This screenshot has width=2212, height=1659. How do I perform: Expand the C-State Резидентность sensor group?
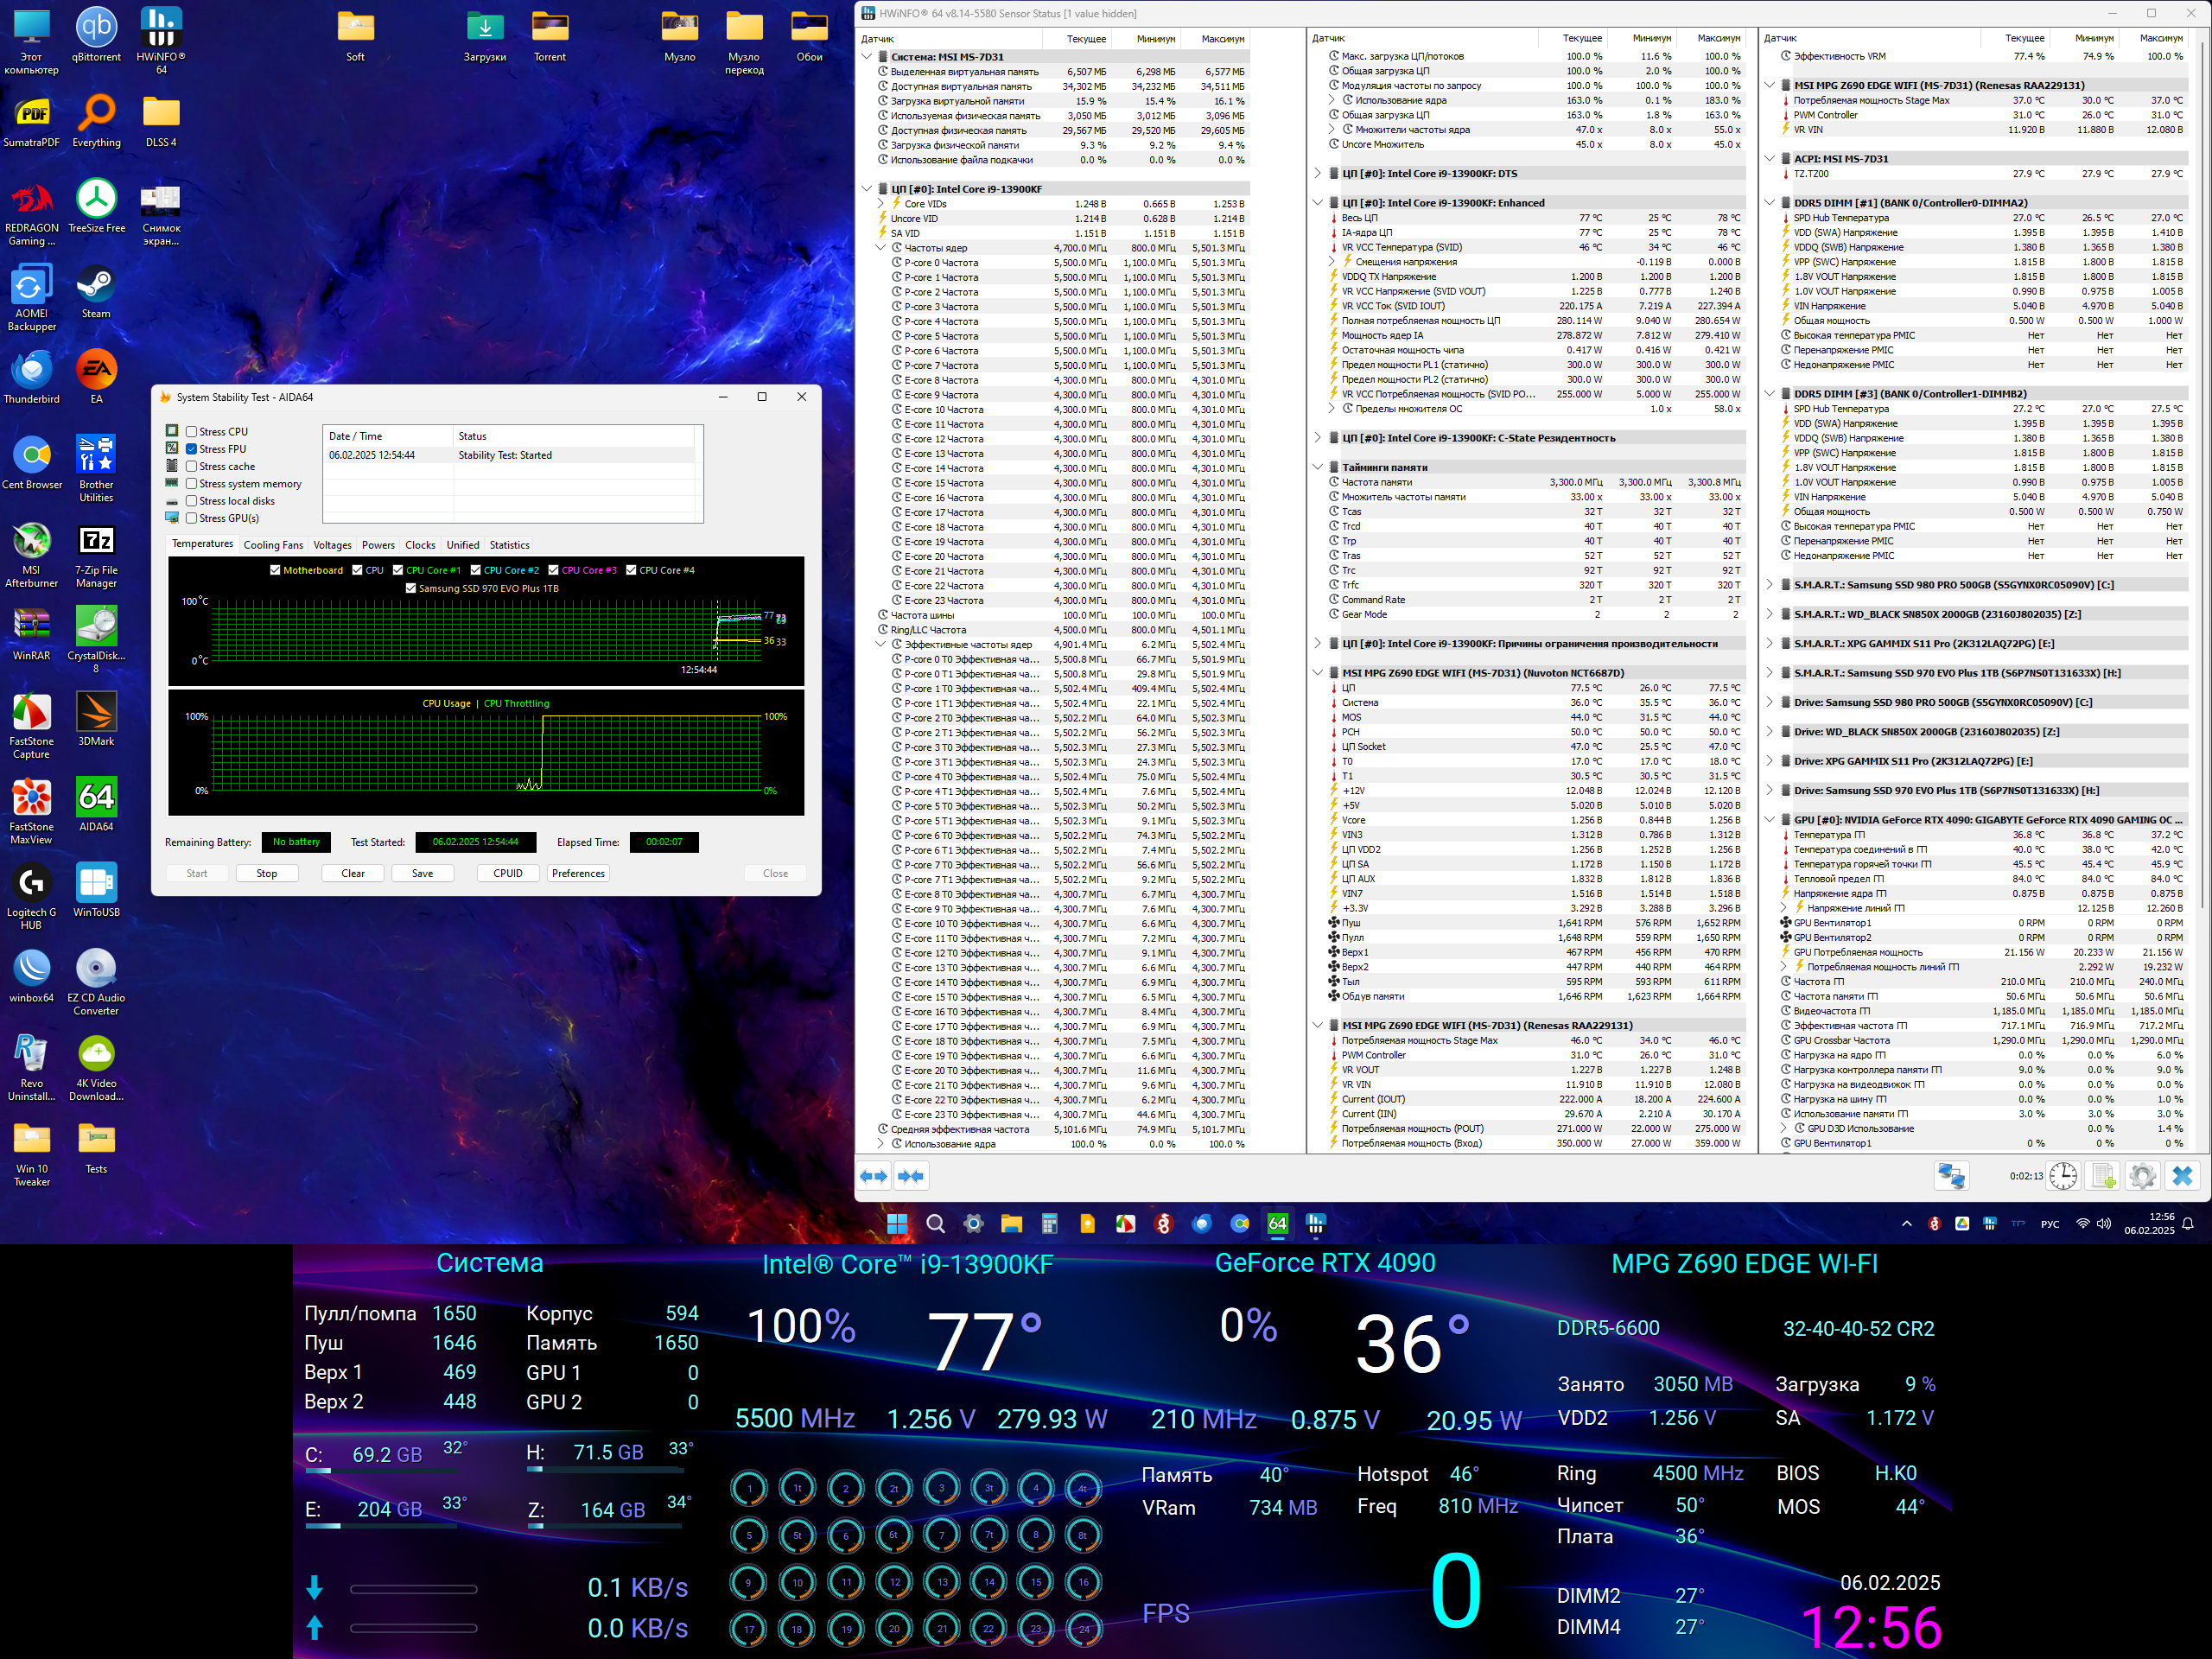[x=1318, y=438]
